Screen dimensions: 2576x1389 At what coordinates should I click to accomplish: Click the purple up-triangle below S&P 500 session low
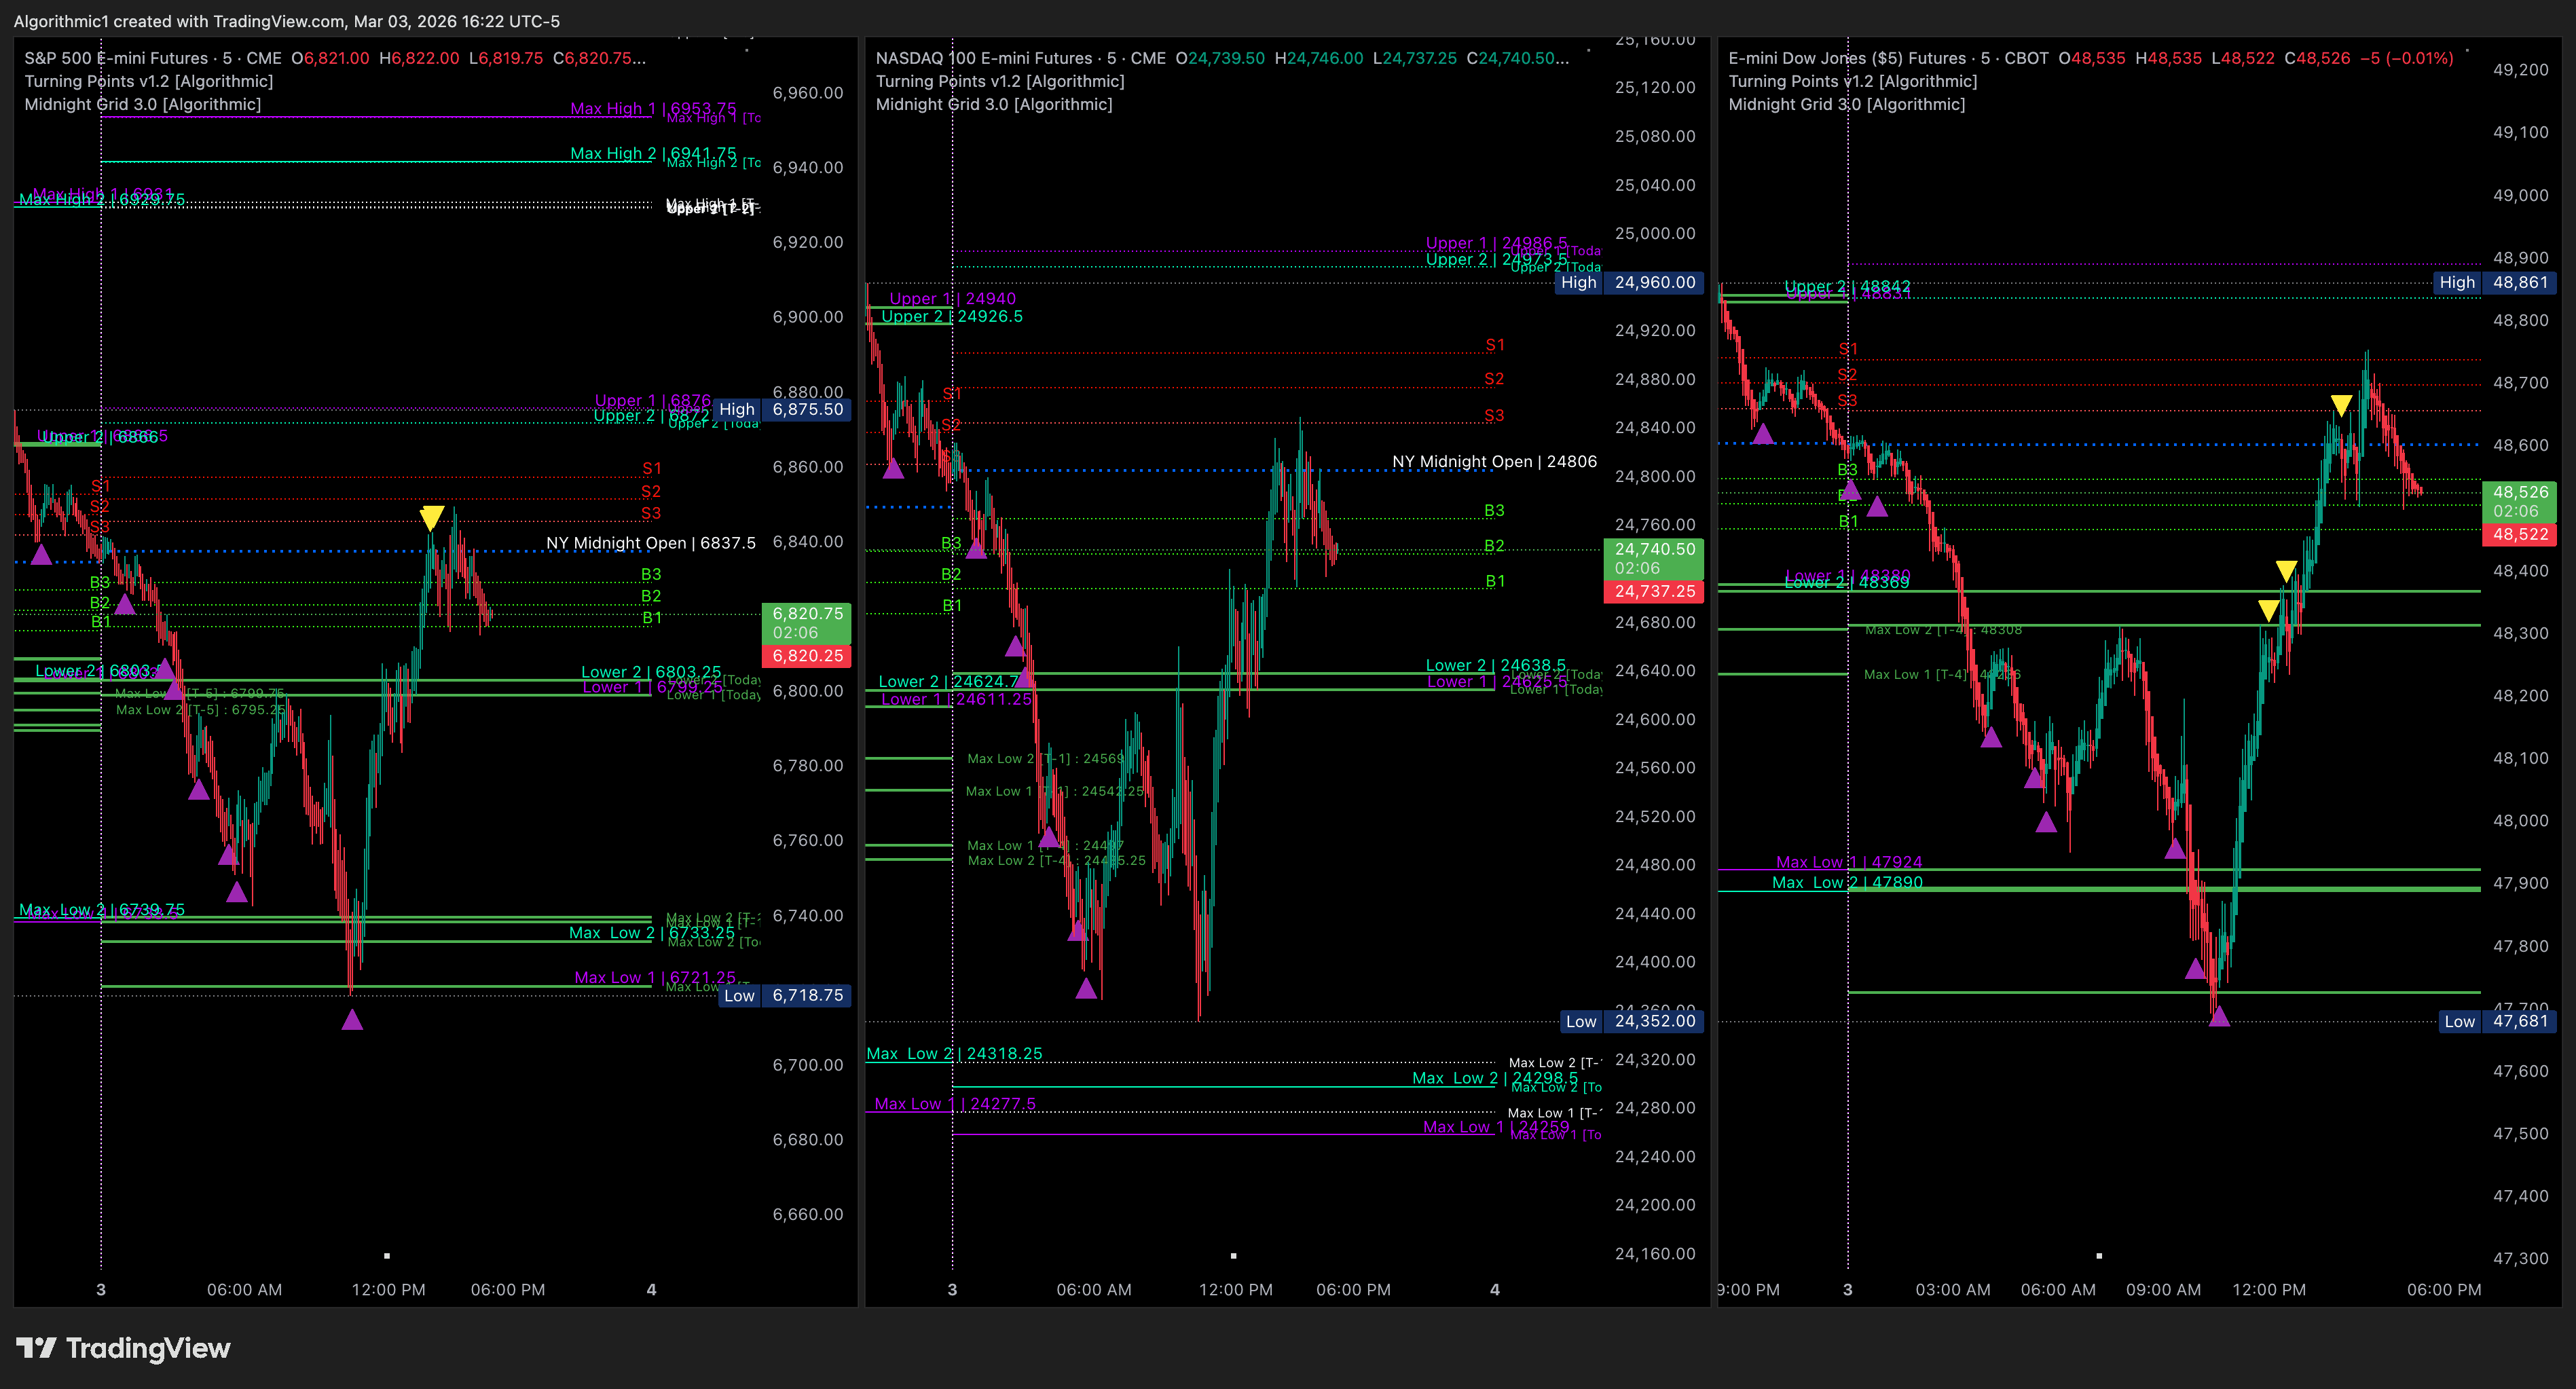(x=352, y=1020)
